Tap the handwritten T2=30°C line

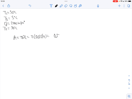[10, 28]
